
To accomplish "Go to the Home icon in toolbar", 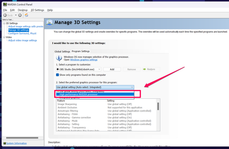I will [x=26, y=15].
